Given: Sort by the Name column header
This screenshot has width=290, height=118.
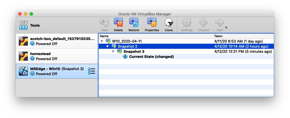Looking at the screenshot, I should tap(156, 36).
